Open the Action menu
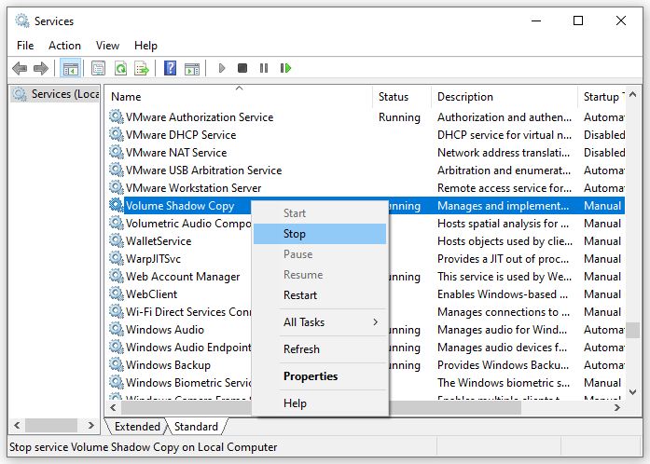The image size is (650, 464). pyautogui.click(x=64, y=45)
